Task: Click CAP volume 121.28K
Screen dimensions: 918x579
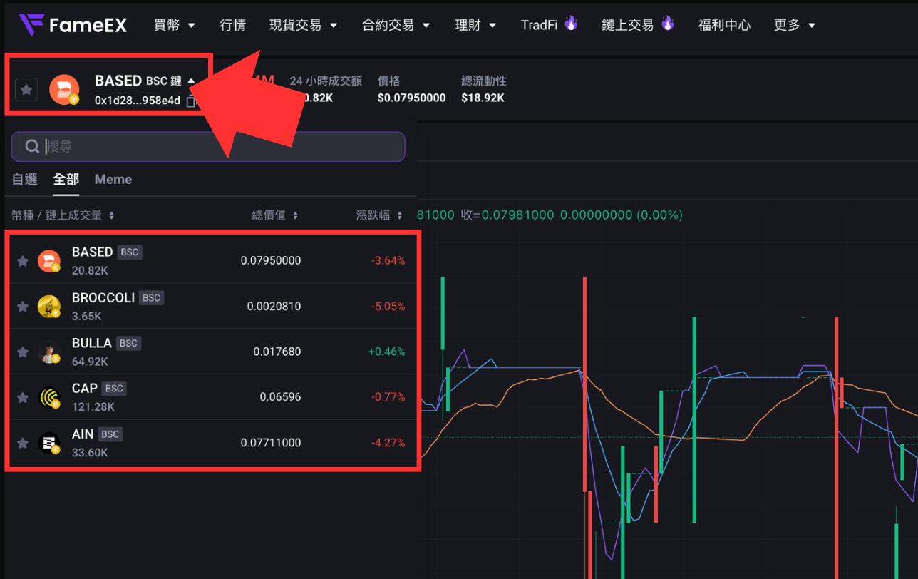Action: [x=93, y=406]
